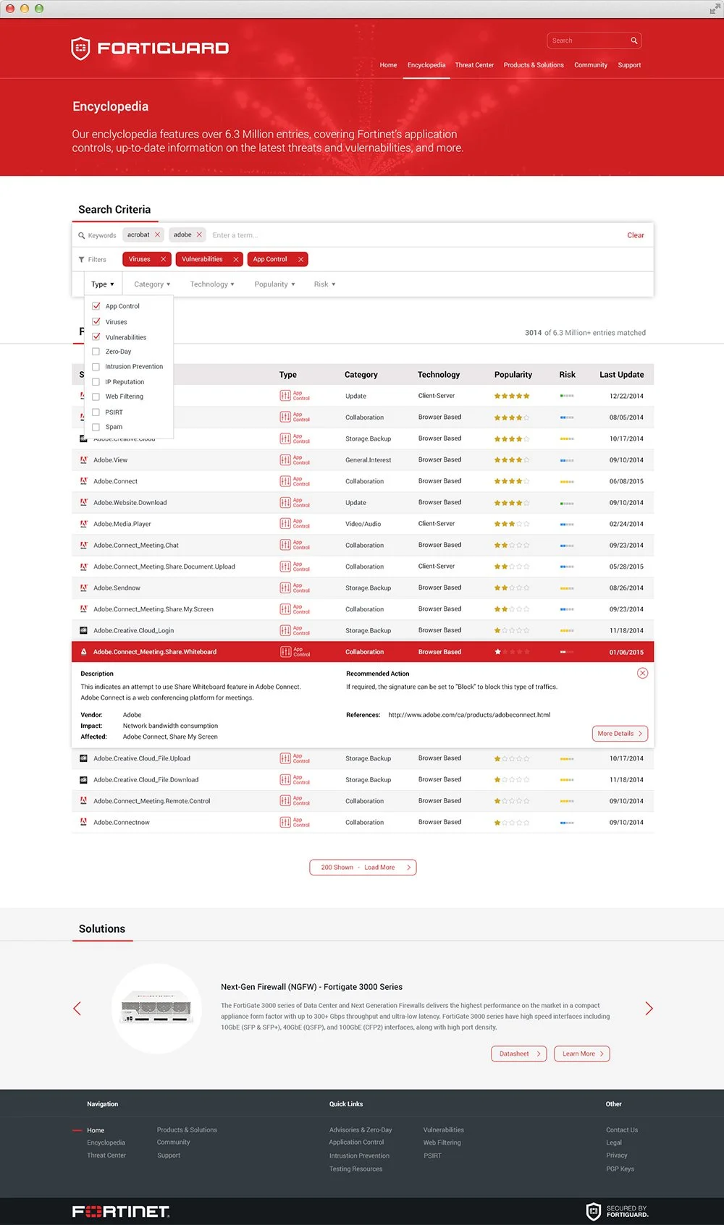The image size is (724, 1225).
Task: Check the Intrusion Prevention checkbox
Action: (96, 367)
